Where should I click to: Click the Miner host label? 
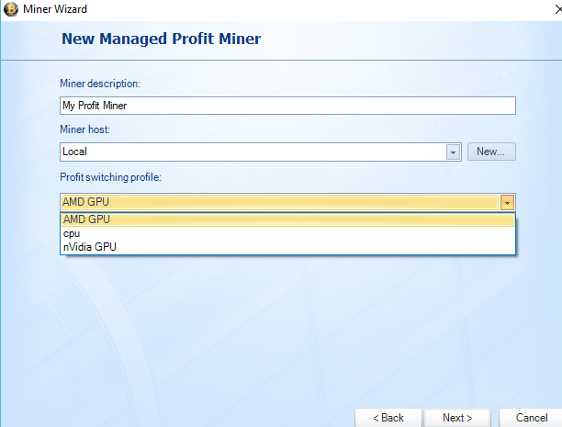[85, 129]
